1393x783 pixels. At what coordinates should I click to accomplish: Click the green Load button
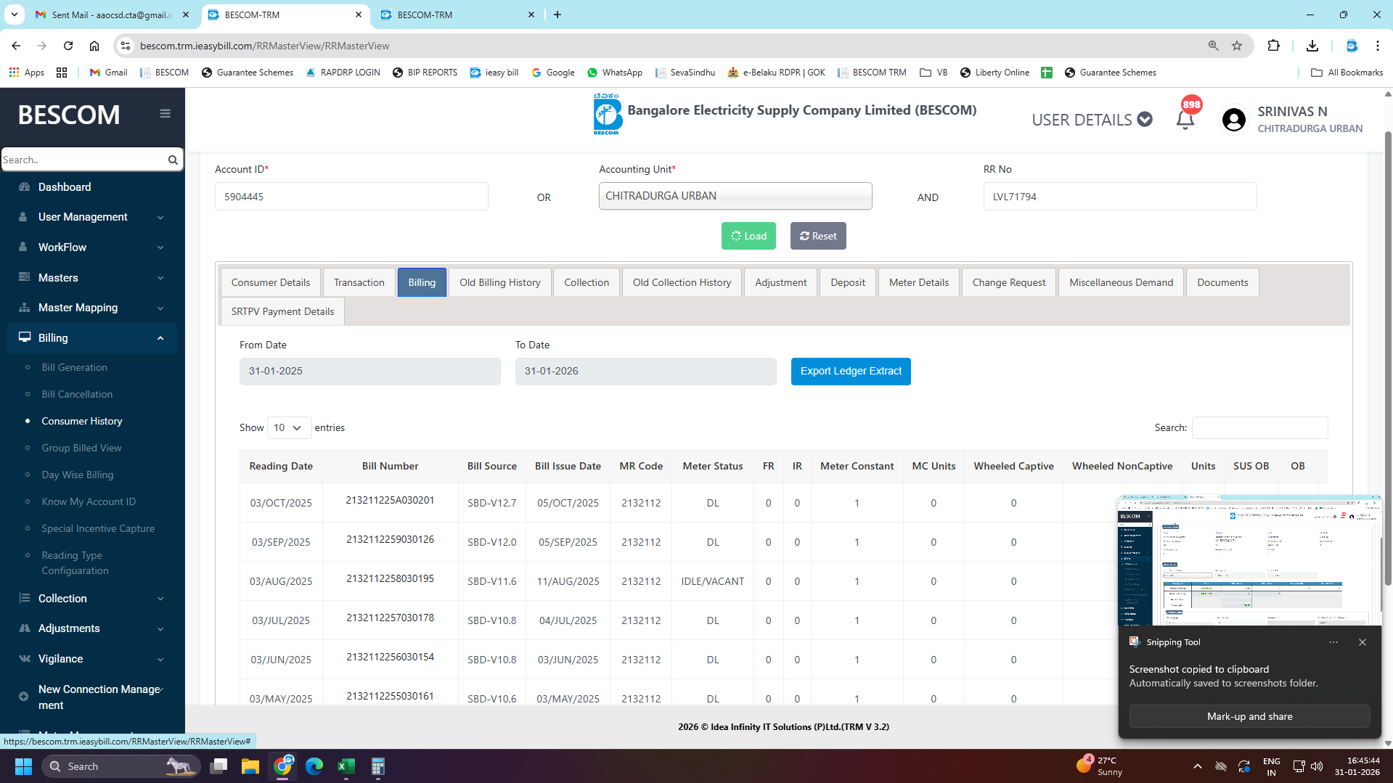point(748,236)
